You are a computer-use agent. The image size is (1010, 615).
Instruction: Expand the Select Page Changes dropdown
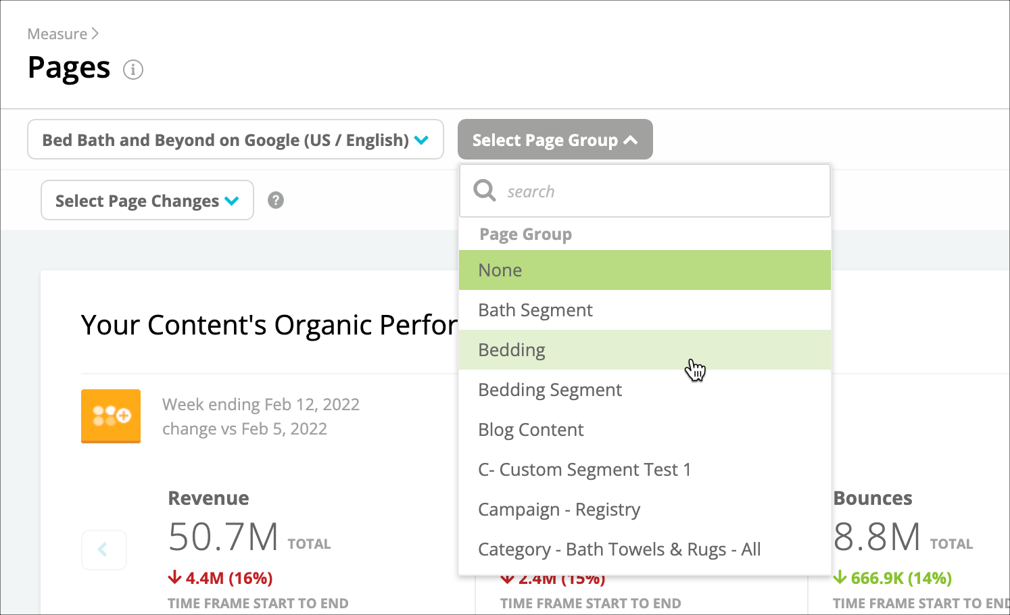pos(147,201)
